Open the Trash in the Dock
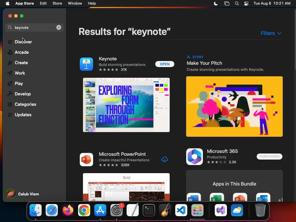The image size is (296, 222). pos(260,210)
